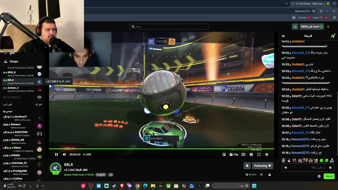Viewport: 338px width, 190px height.
Task: Toggle notification bell for 55LX channel
Action: tap(247, 166)
